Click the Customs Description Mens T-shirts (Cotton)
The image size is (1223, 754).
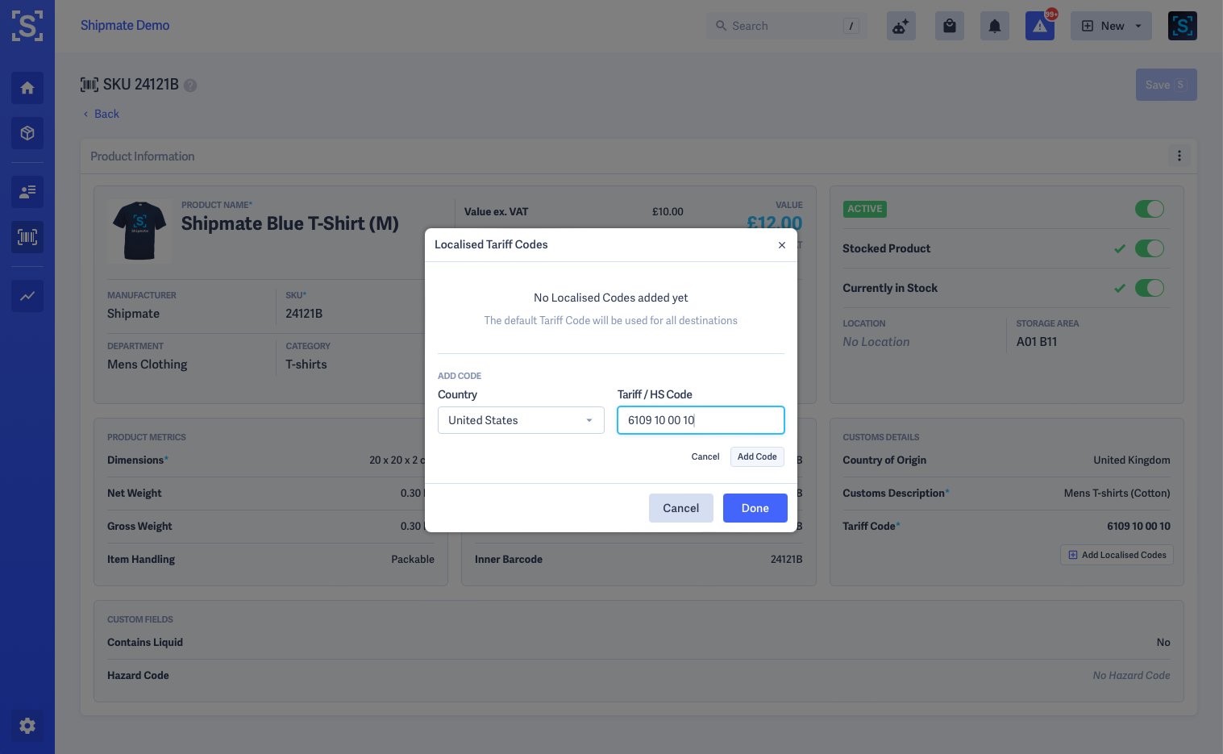click(x=1117, y=493)
